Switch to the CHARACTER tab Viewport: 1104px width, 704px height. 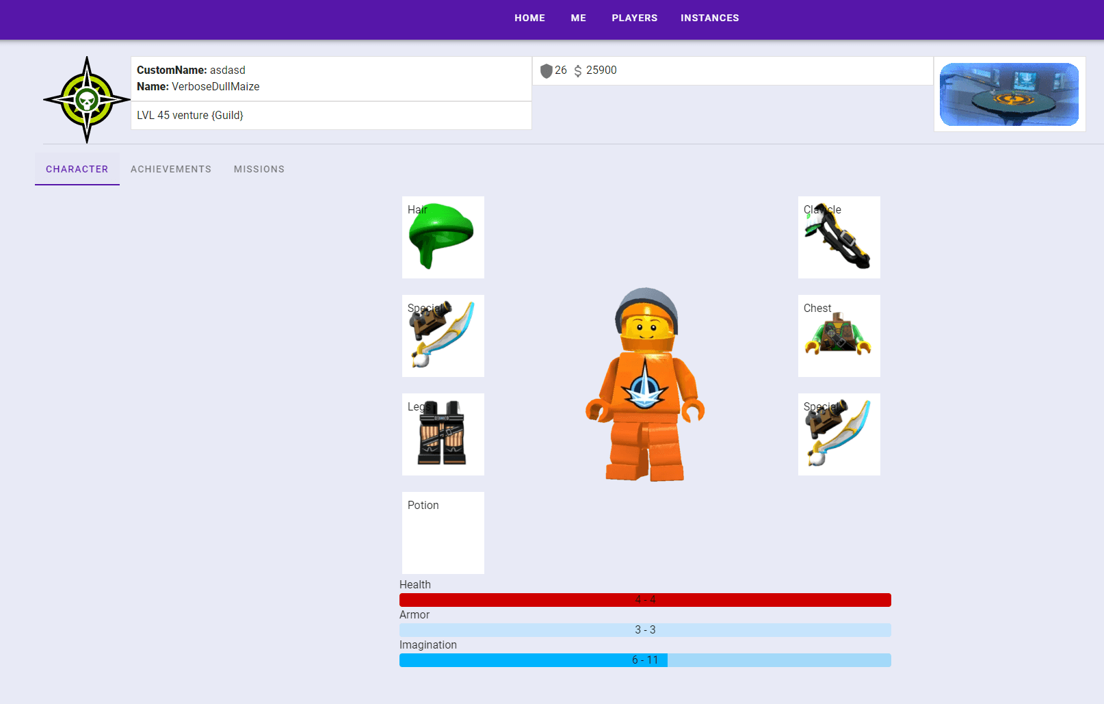point(77,169)
